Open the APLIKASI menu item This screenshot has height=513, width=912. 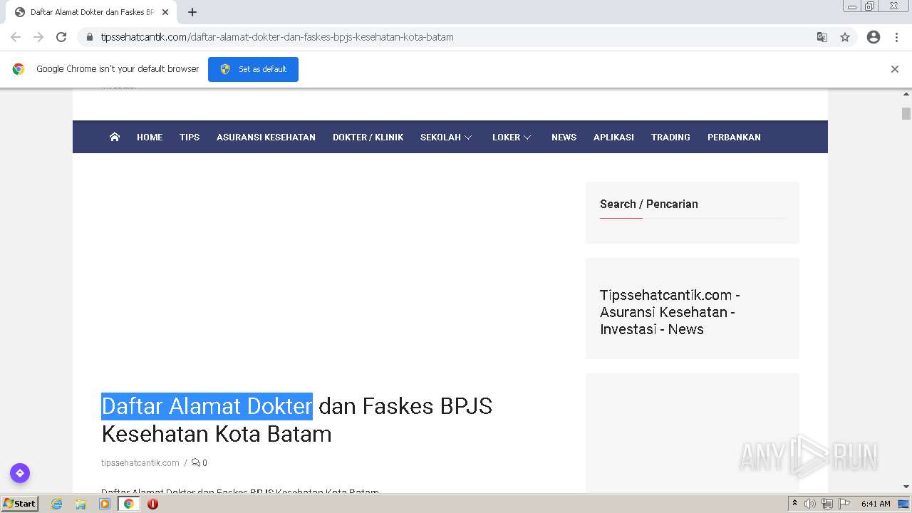(613, 137)
